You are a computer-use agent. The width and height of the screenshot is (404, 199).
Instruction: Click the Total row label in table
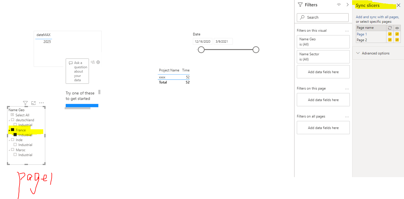tap(163, 82)
